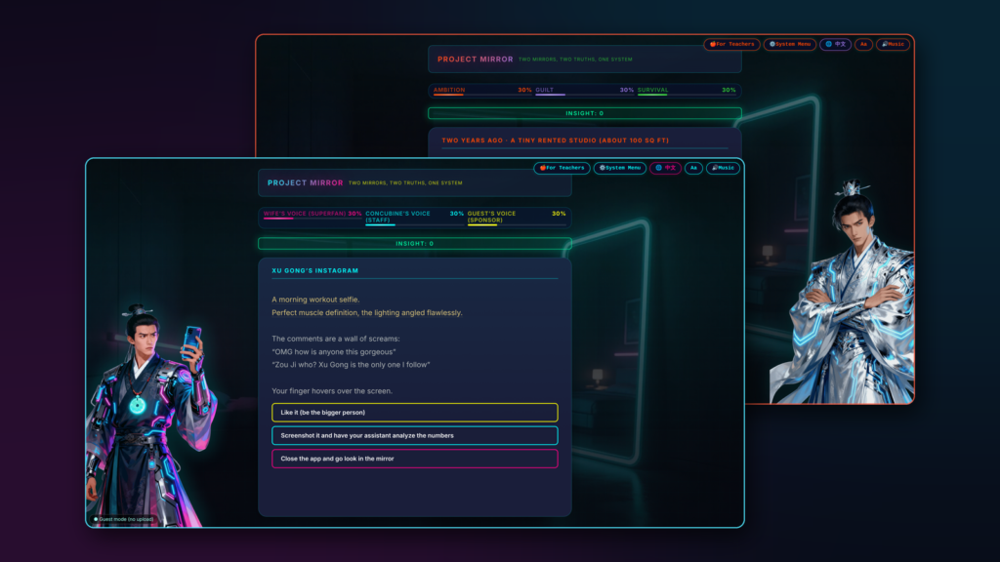The height and width of the screenshot is (562, 1000).
Task: Switch language to 中文 in the back window
Action: 836,45
